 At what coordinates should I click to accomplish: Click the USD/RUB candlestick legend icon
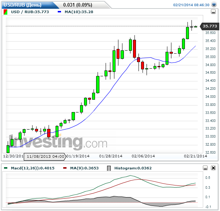click(x=5, y=12)
